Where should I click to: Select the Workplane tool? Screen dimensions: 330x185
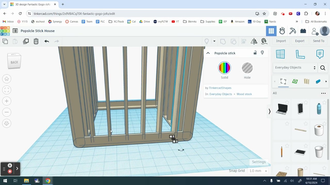click(280, 54)
